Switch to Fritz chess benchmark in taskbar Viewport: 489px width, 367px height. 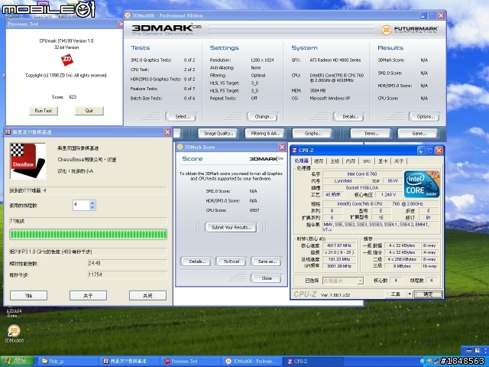coord(131,362)
